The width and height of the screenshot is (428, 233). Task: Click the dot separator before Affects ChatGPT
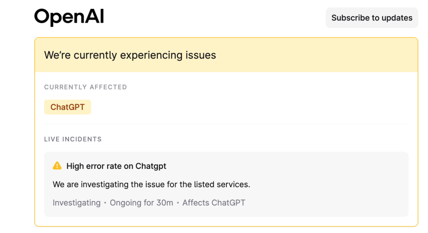coord(178,203)
